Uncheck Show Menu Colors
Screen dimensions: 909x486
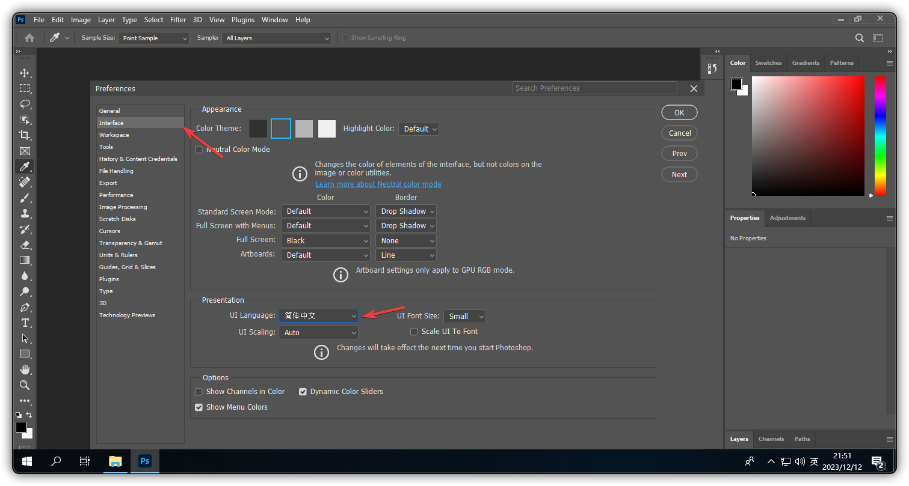coord(199,407)
